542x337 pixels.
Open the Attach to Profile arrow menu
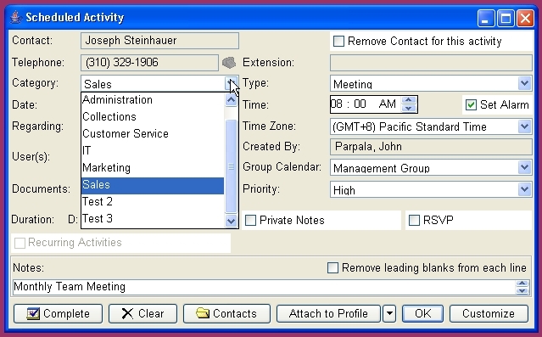(x=389, y=313)
